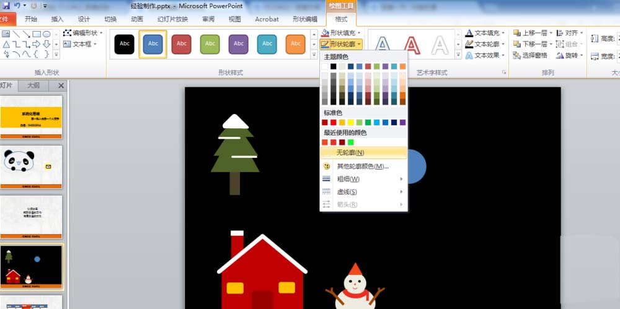620x309 pixels.
Task: Open black winter scene slide thumbnail
Action: 31,267
